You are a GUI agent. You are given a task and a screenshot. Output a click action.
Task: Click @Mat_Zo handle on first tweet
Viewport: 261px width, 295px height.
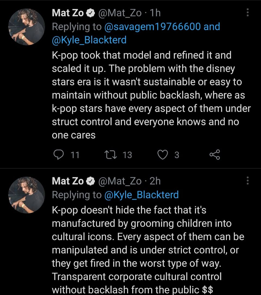click(x=120, y=13)
